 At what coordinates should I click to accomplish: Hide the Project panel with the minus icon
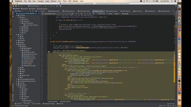pos(39,11)
